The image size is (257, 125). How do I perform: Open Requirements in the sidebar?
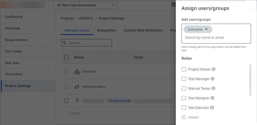point(28,40)
